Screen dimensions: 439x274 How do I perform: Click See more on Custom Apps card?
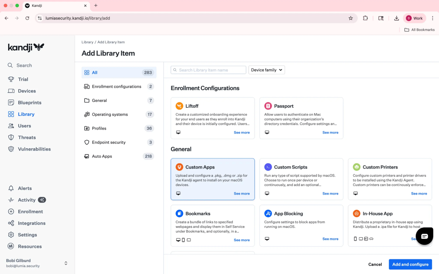242,193
